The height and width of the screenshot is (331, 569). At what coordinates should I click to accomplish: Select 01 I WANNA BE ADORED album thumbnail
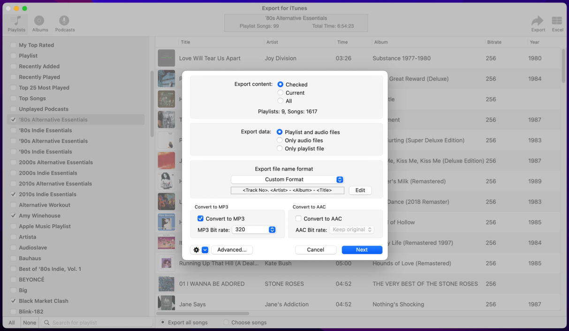click(x=167, y=284)
